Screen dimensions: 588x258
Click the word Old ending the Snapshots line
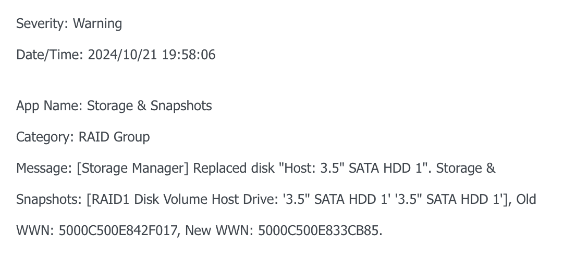(x=526, y=199)
